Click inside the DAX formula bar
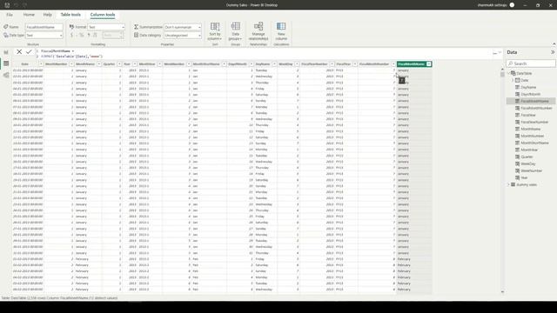This screenshot has width=557, height=313. click(263, 54)
